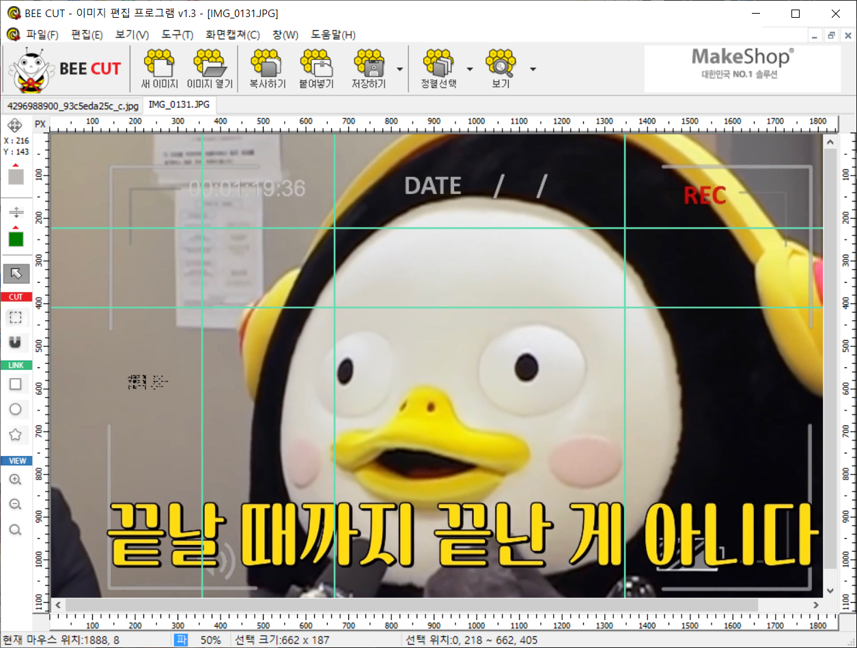Select the IMG_0131.JPG tab
Viewport: 857px width, 648px height.
click(x=180, y=105)
